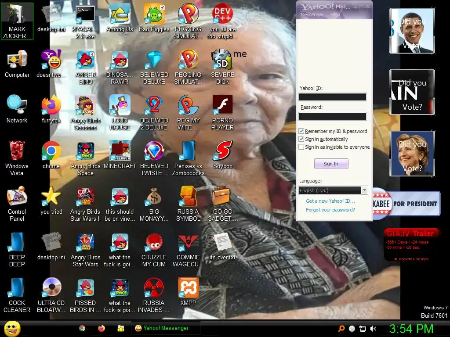The height and width of the screenshot is (337, 450).
Task: Click the magnifier search tray icon
Action: [341, 329]
